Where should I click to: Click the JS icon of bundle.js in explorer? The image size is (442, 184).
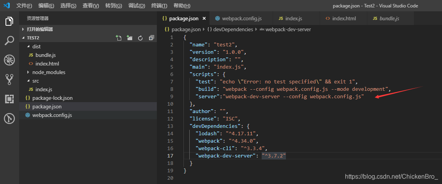31,55
